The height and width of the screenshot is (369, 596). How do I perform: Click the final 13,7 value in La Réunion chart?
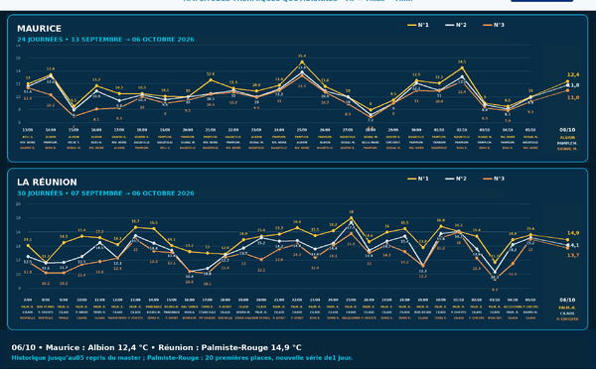(573, 256)
